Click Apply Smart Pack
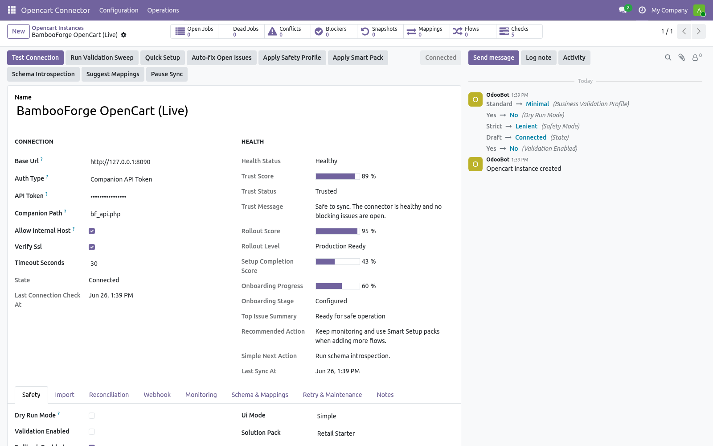The height and width of the screenshot is (446, 713). [x=358, y=58]
